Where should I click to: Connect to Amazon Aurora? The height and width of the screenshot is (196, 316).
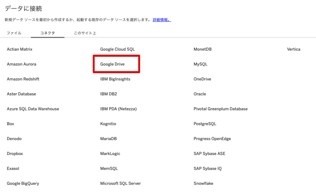point(21,64)
